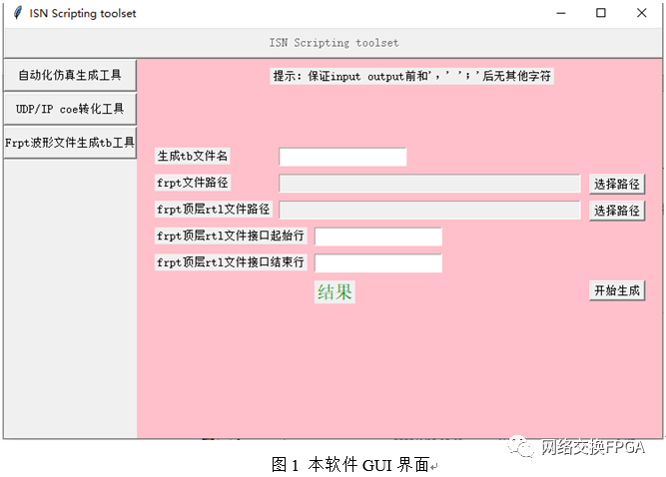The width and height of the screenshot is (666, 477).
Task: Click the frpt顶层rtl文件路径 label
Action: coord(214,210)
